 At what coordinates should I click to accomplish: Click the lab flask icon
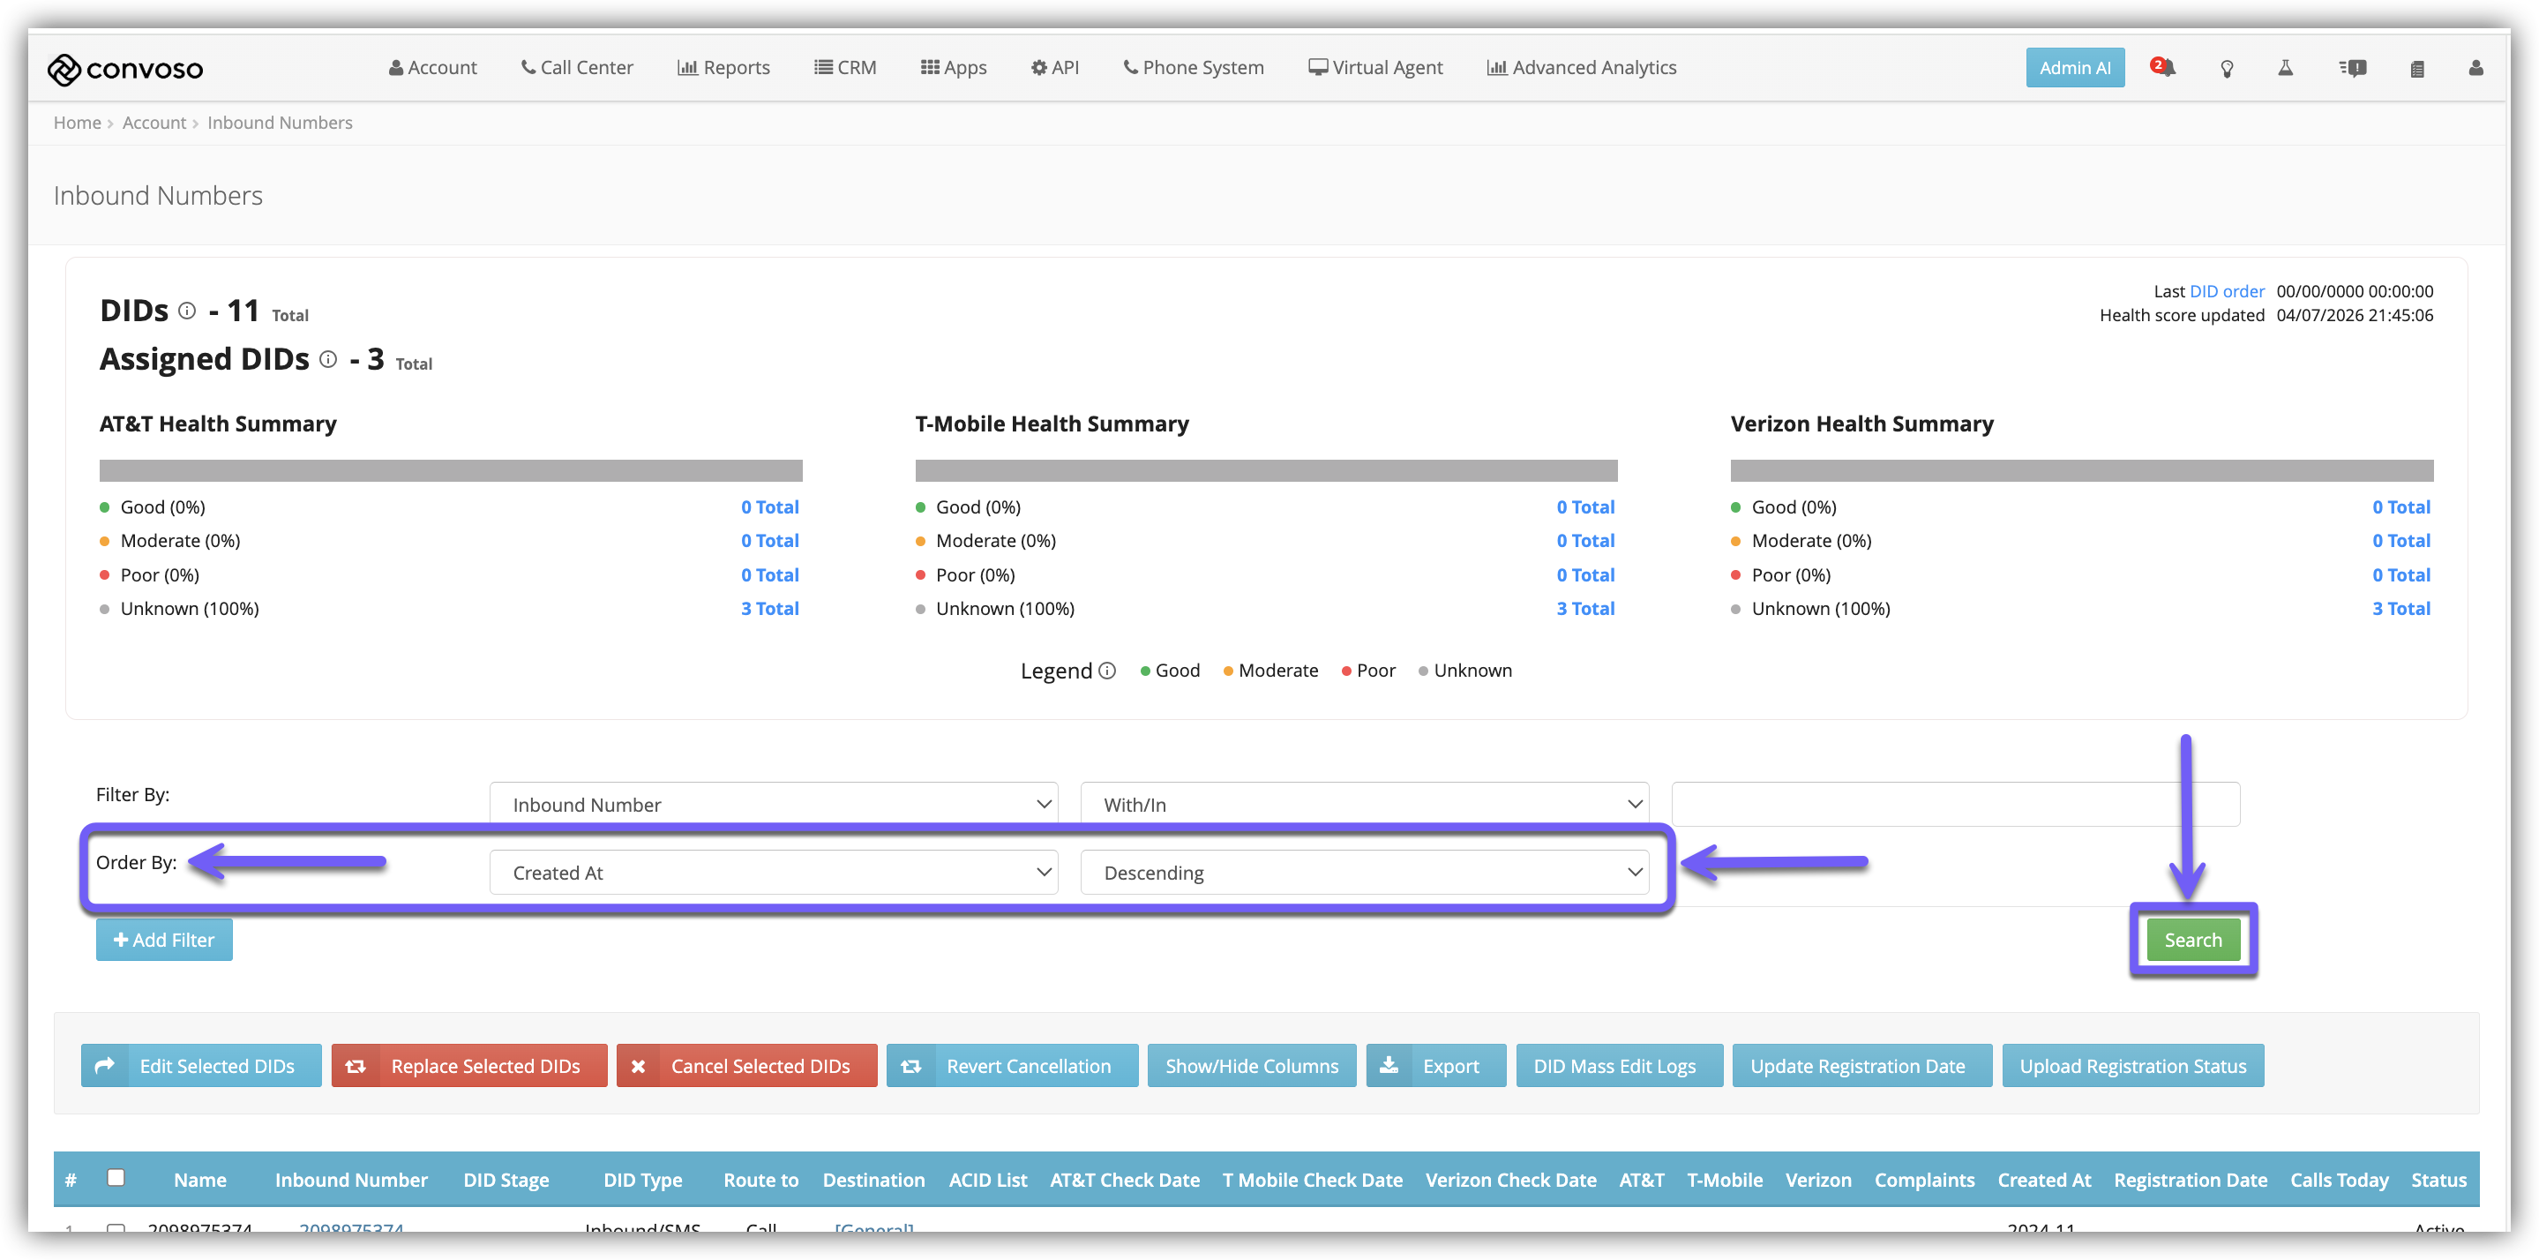click(x=2285, y=68)
